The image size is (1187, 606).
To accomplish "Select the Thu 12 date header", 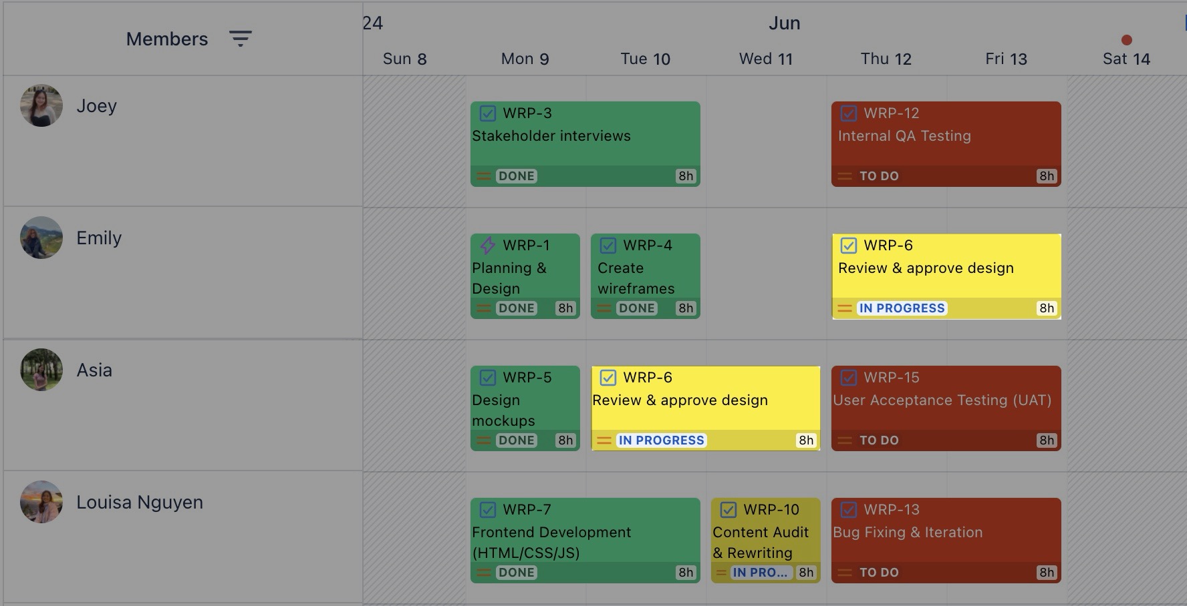I will (886, 59).
